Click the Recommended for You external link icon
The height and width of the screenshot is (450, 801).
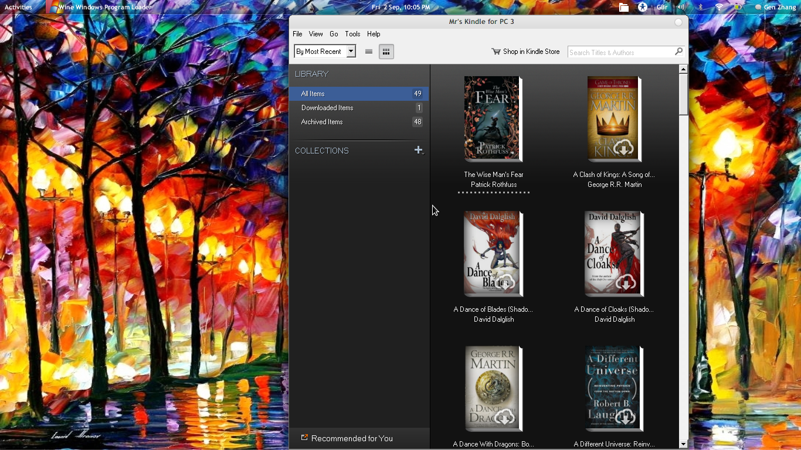(x=304, y=438)
